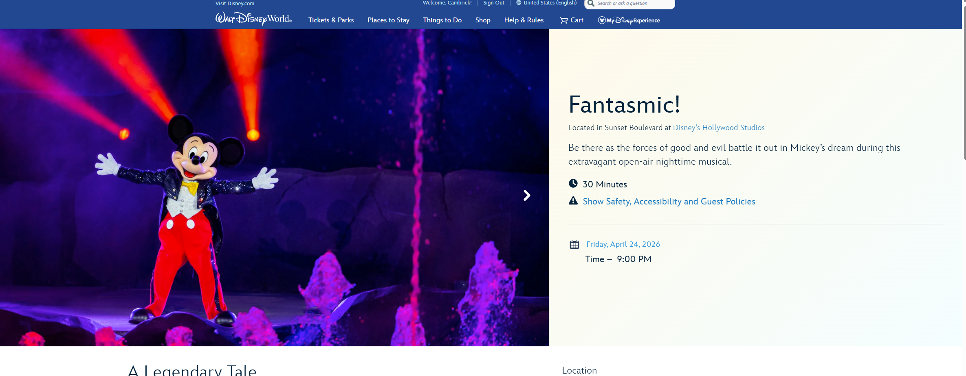Open the Tickets & Parks menu
Image resolution: width=966 pixels, height=376 pixels.
click(331, 20)
